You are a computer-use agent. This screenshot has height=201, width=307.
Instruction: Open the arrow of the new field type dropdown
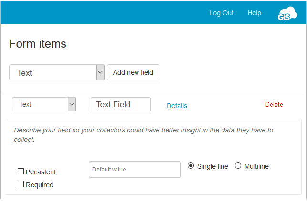(x=100, y=73)
